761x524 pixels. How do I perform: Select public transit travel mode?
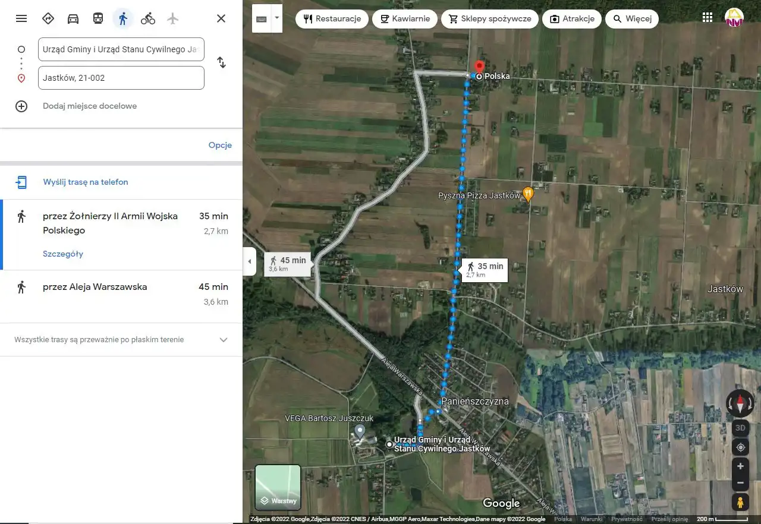tap(98, 18)
